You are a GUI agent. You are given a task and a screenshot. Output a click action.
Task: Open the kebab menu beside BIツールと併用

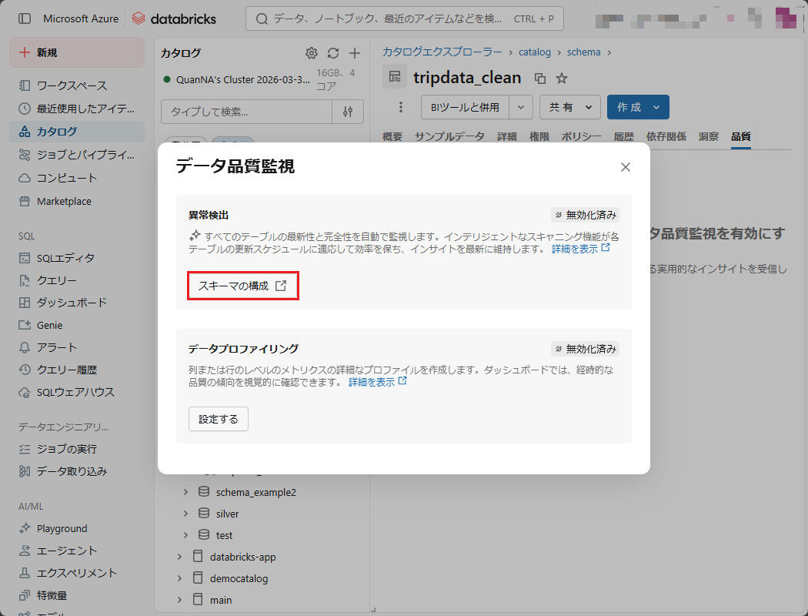coord(400,107)
